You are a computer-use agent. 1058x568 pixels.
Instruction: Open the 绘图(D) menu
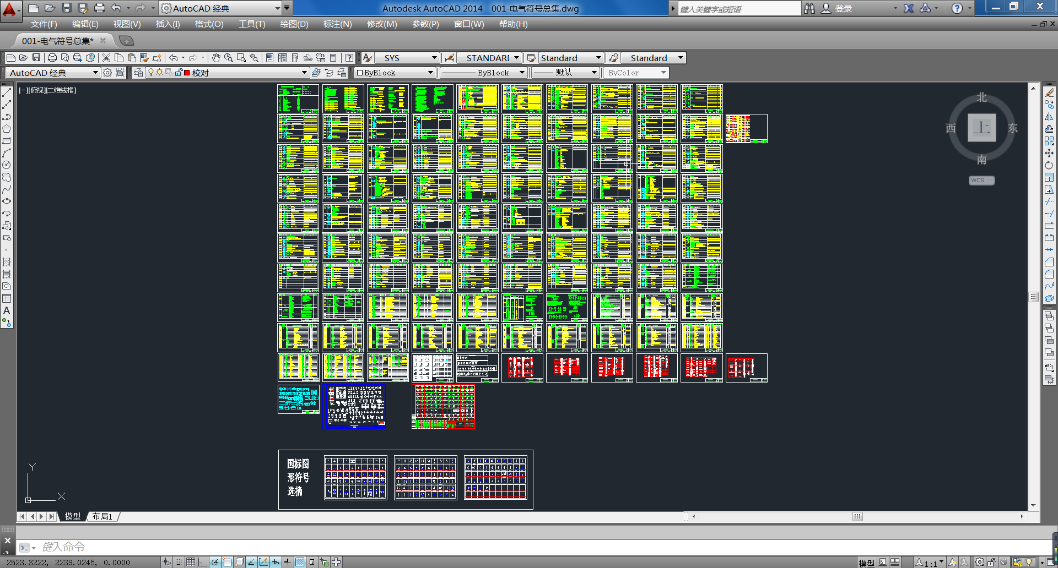pos(294,24)
